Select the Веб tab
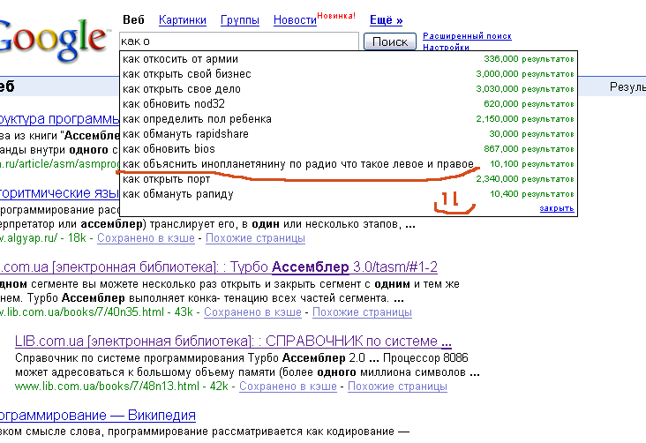Screen dimensions: 646x443 tap(133, 19)
